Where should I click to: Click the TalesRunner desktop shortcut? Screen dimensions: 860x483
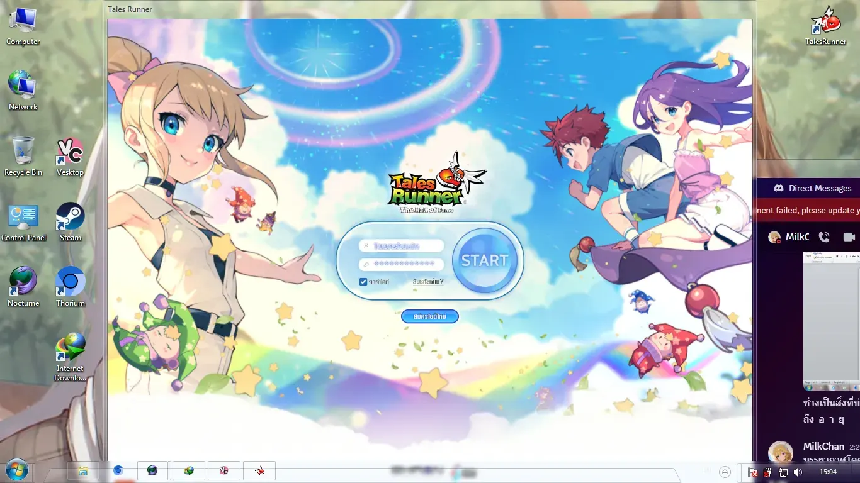pyautogui.click(x=825, y=25)
